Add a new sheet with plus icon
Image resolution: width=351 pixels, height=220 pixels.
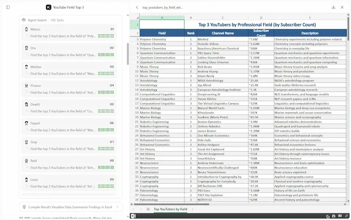point(192,209)
